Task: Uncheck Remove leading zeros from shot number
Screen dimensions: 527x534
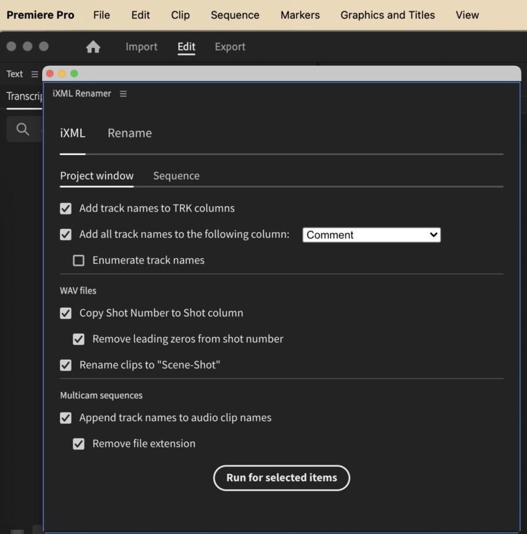Action: pos(79,339)
